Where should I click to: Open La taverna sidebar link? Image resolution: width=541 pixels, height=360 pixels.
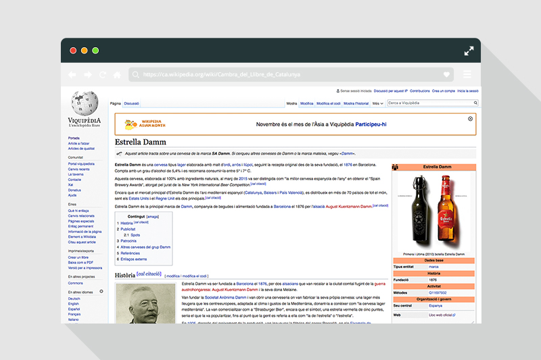point(76,174)
